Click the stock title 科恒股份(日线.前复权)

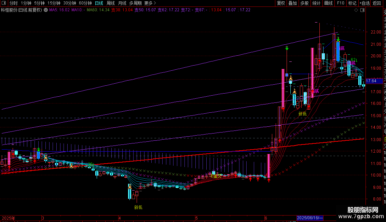tap(22, 10)
